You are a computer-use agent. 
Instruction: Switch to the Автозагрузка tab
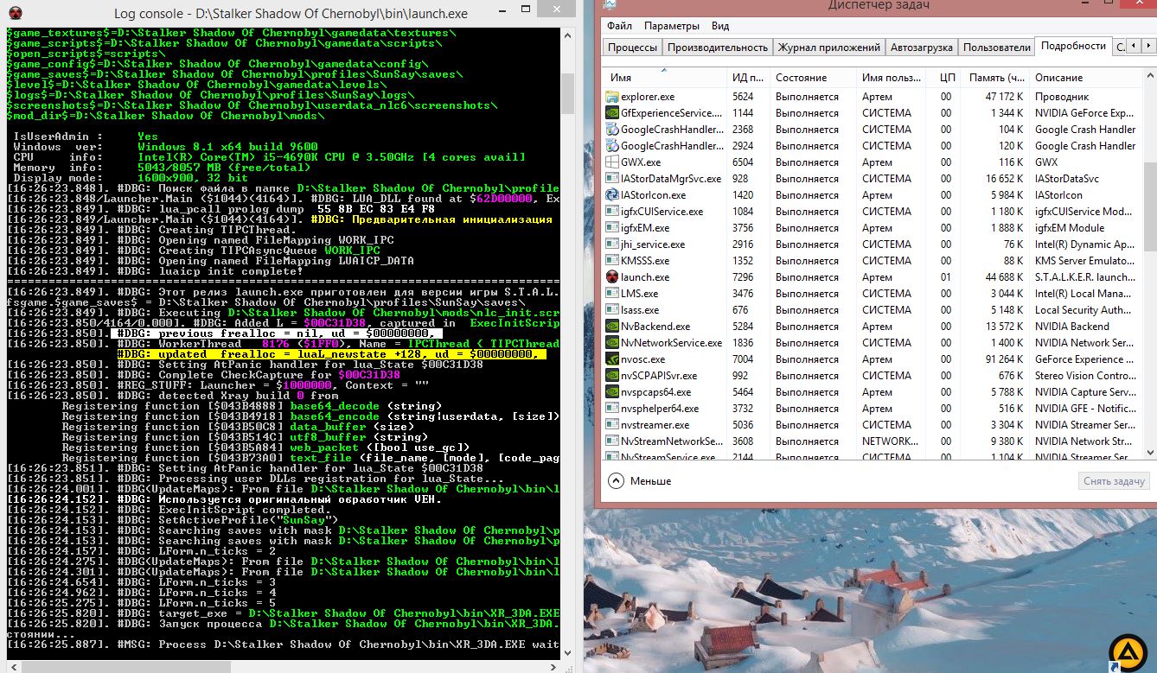coord(922,48)
